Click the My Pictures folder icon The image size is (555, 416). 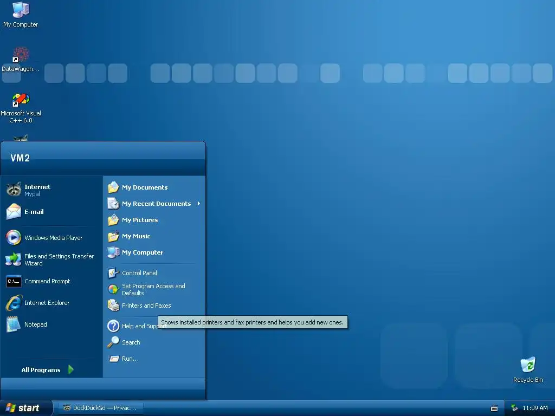coord(113,220)
